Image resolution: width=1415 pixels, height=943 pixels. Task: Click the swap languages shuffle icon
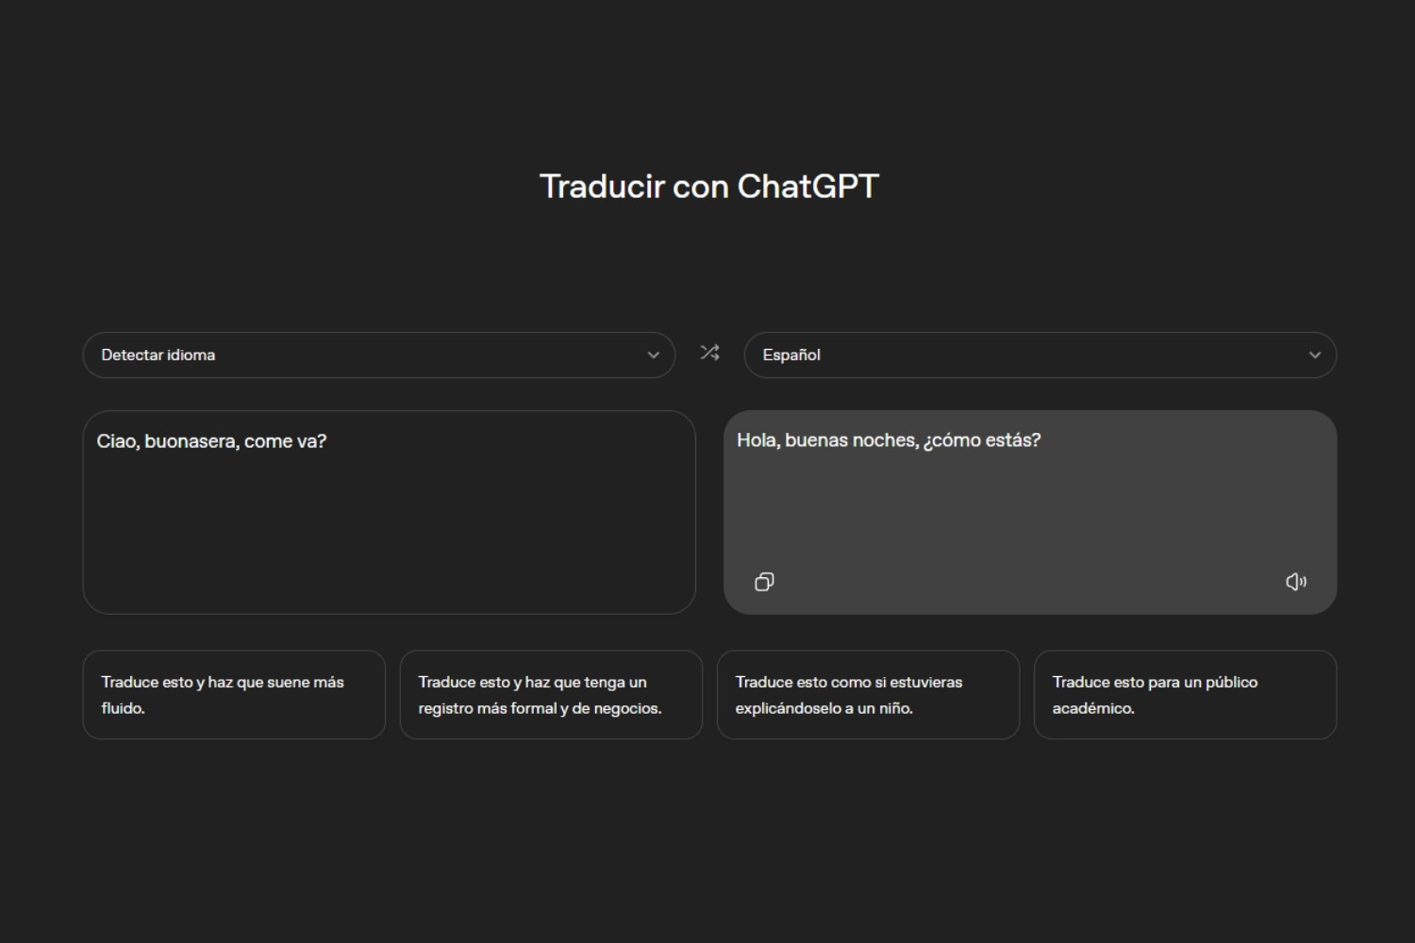(x=709, y=353)
